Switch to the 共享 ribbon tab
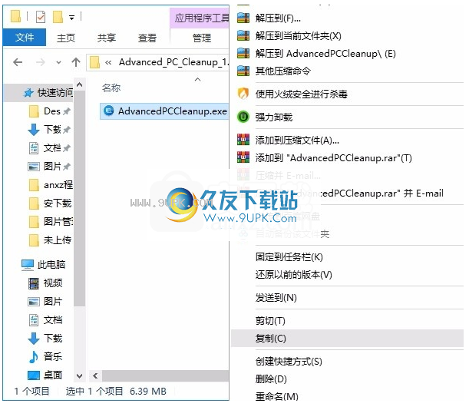Screen dimensions: 469x410 click(x=107, y=38)
